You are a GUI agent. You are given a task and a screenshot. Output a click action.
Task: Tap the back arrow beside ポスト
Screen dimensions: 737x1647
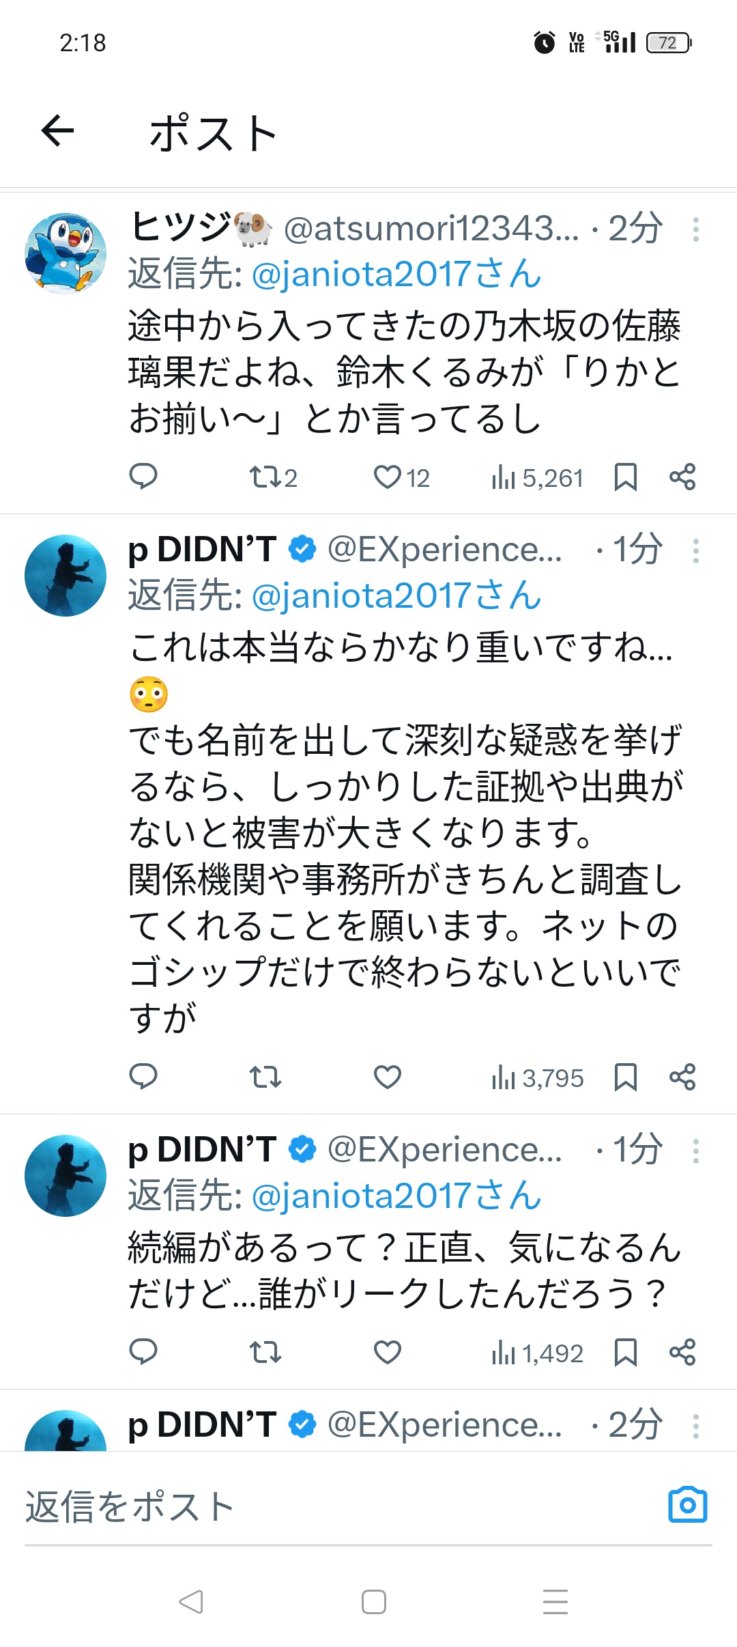tap(58, 131)
